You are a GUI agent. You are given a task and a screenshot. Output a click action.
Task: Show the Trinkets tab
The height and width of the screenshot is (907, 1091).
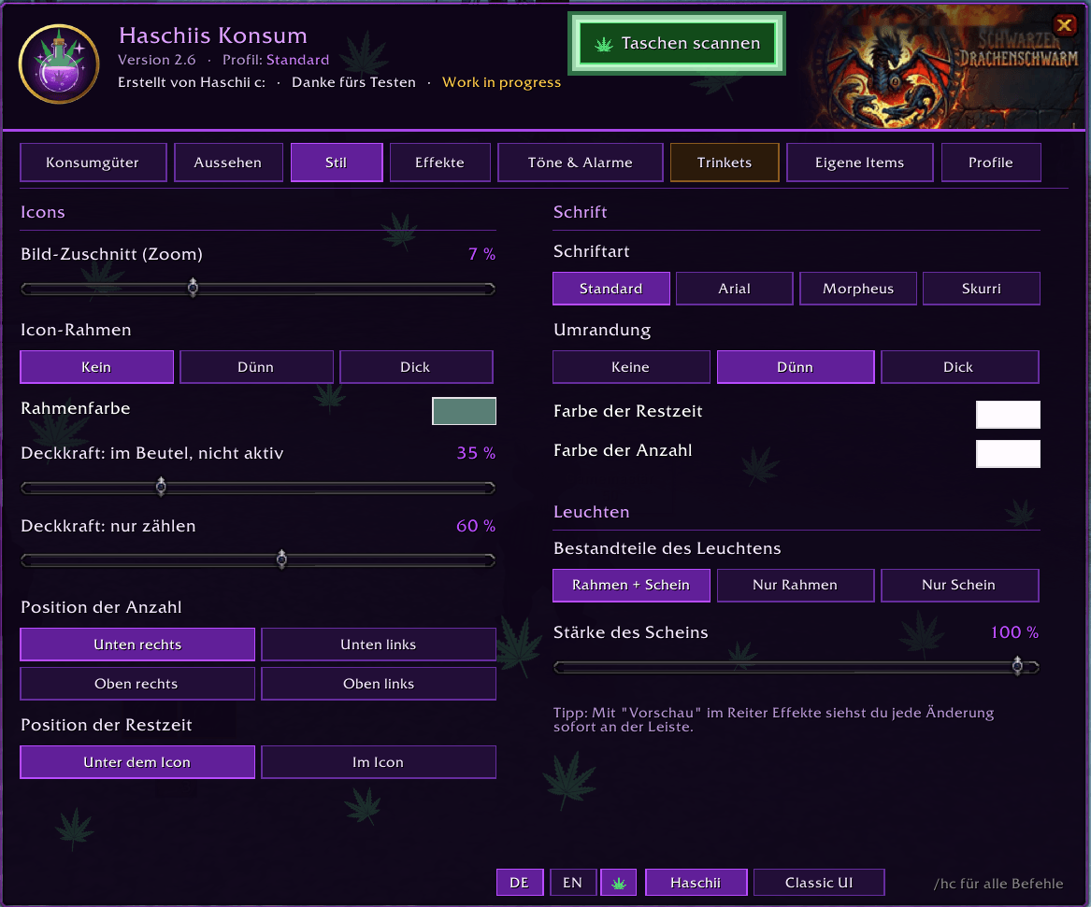(x=725, y=163)
